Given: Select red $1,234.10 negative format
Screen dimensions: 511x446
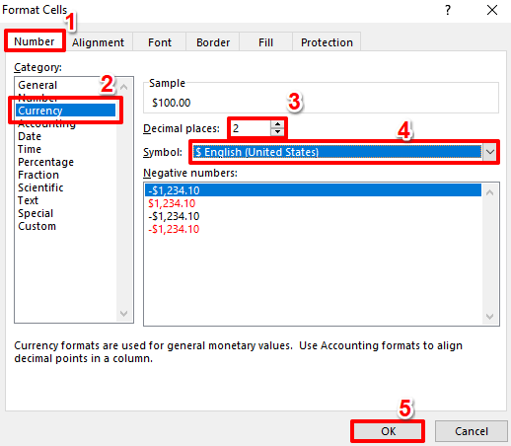Looking at the screenshot, I should click(172, 203).
